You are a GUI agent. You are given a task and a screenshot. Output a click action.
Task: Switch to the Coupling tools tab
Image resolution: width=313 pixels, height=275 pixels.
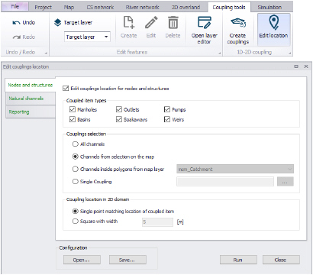click(x=229, y=8)
